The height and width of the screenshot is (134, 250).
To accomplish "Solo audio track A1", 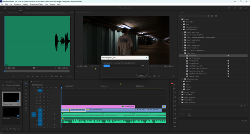I will click(x=51, y=114).
